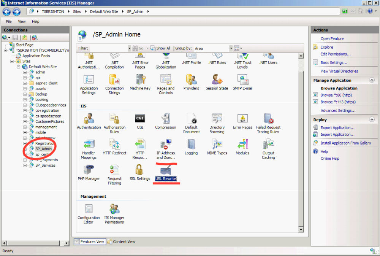Open Connection Strings feature
Screen dimensions: 380x256
coord(114,84)
